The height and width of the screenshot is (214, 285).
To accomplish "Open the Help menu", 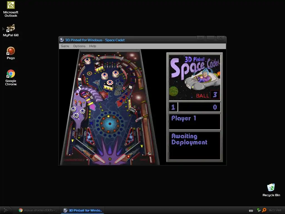I will (93, 46).
